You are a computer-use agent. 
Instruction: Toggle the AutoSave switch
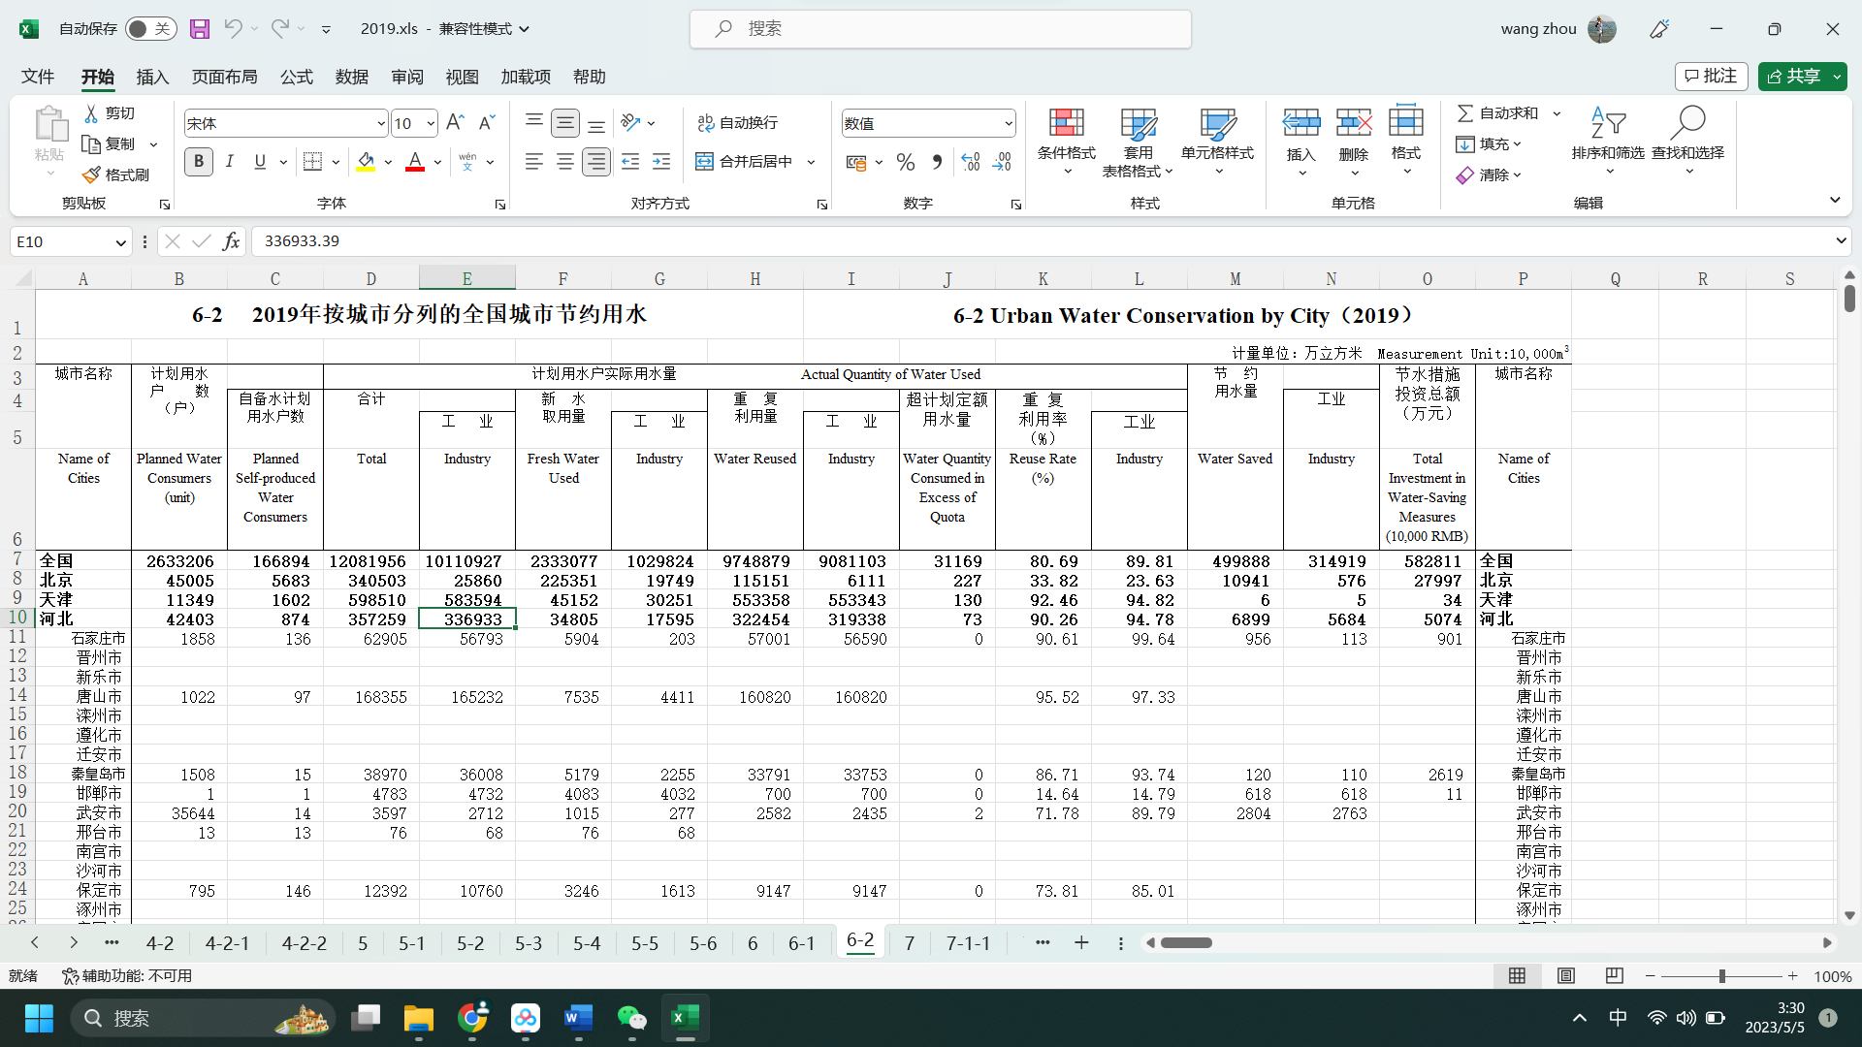tap(149, 29)
